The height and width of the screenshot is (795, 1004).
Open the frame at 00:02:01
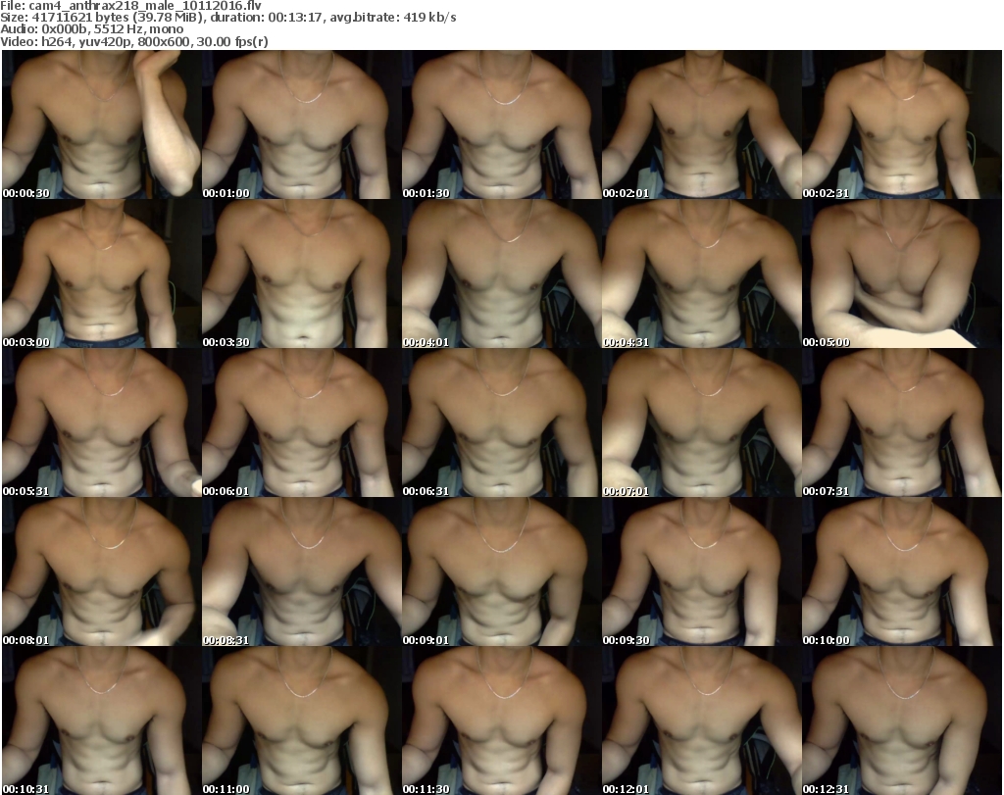click(701, 124)
